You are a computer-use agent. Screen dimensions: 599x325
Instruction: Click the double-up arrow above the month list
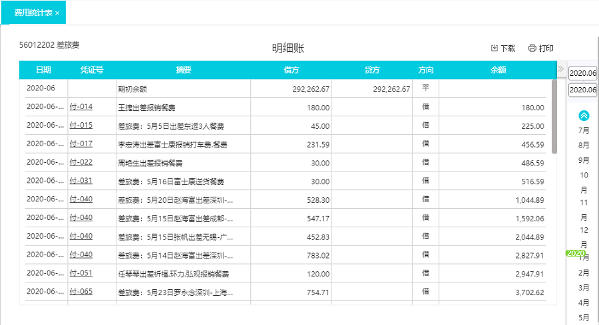point(584,116)
